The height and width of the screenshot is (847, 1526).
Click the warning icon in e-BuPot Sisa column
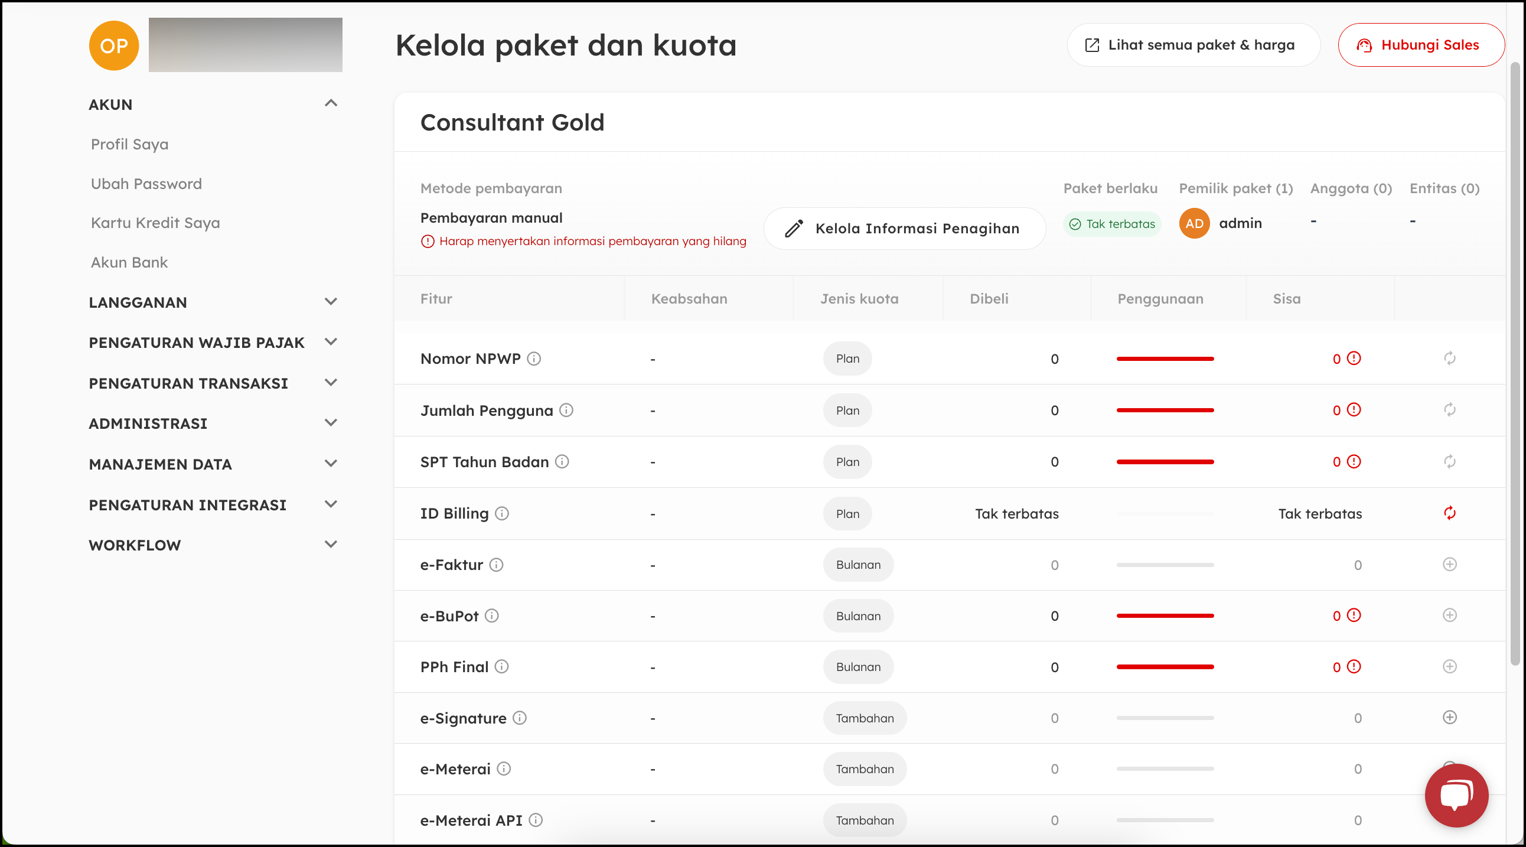click(x=1354, y=615)
